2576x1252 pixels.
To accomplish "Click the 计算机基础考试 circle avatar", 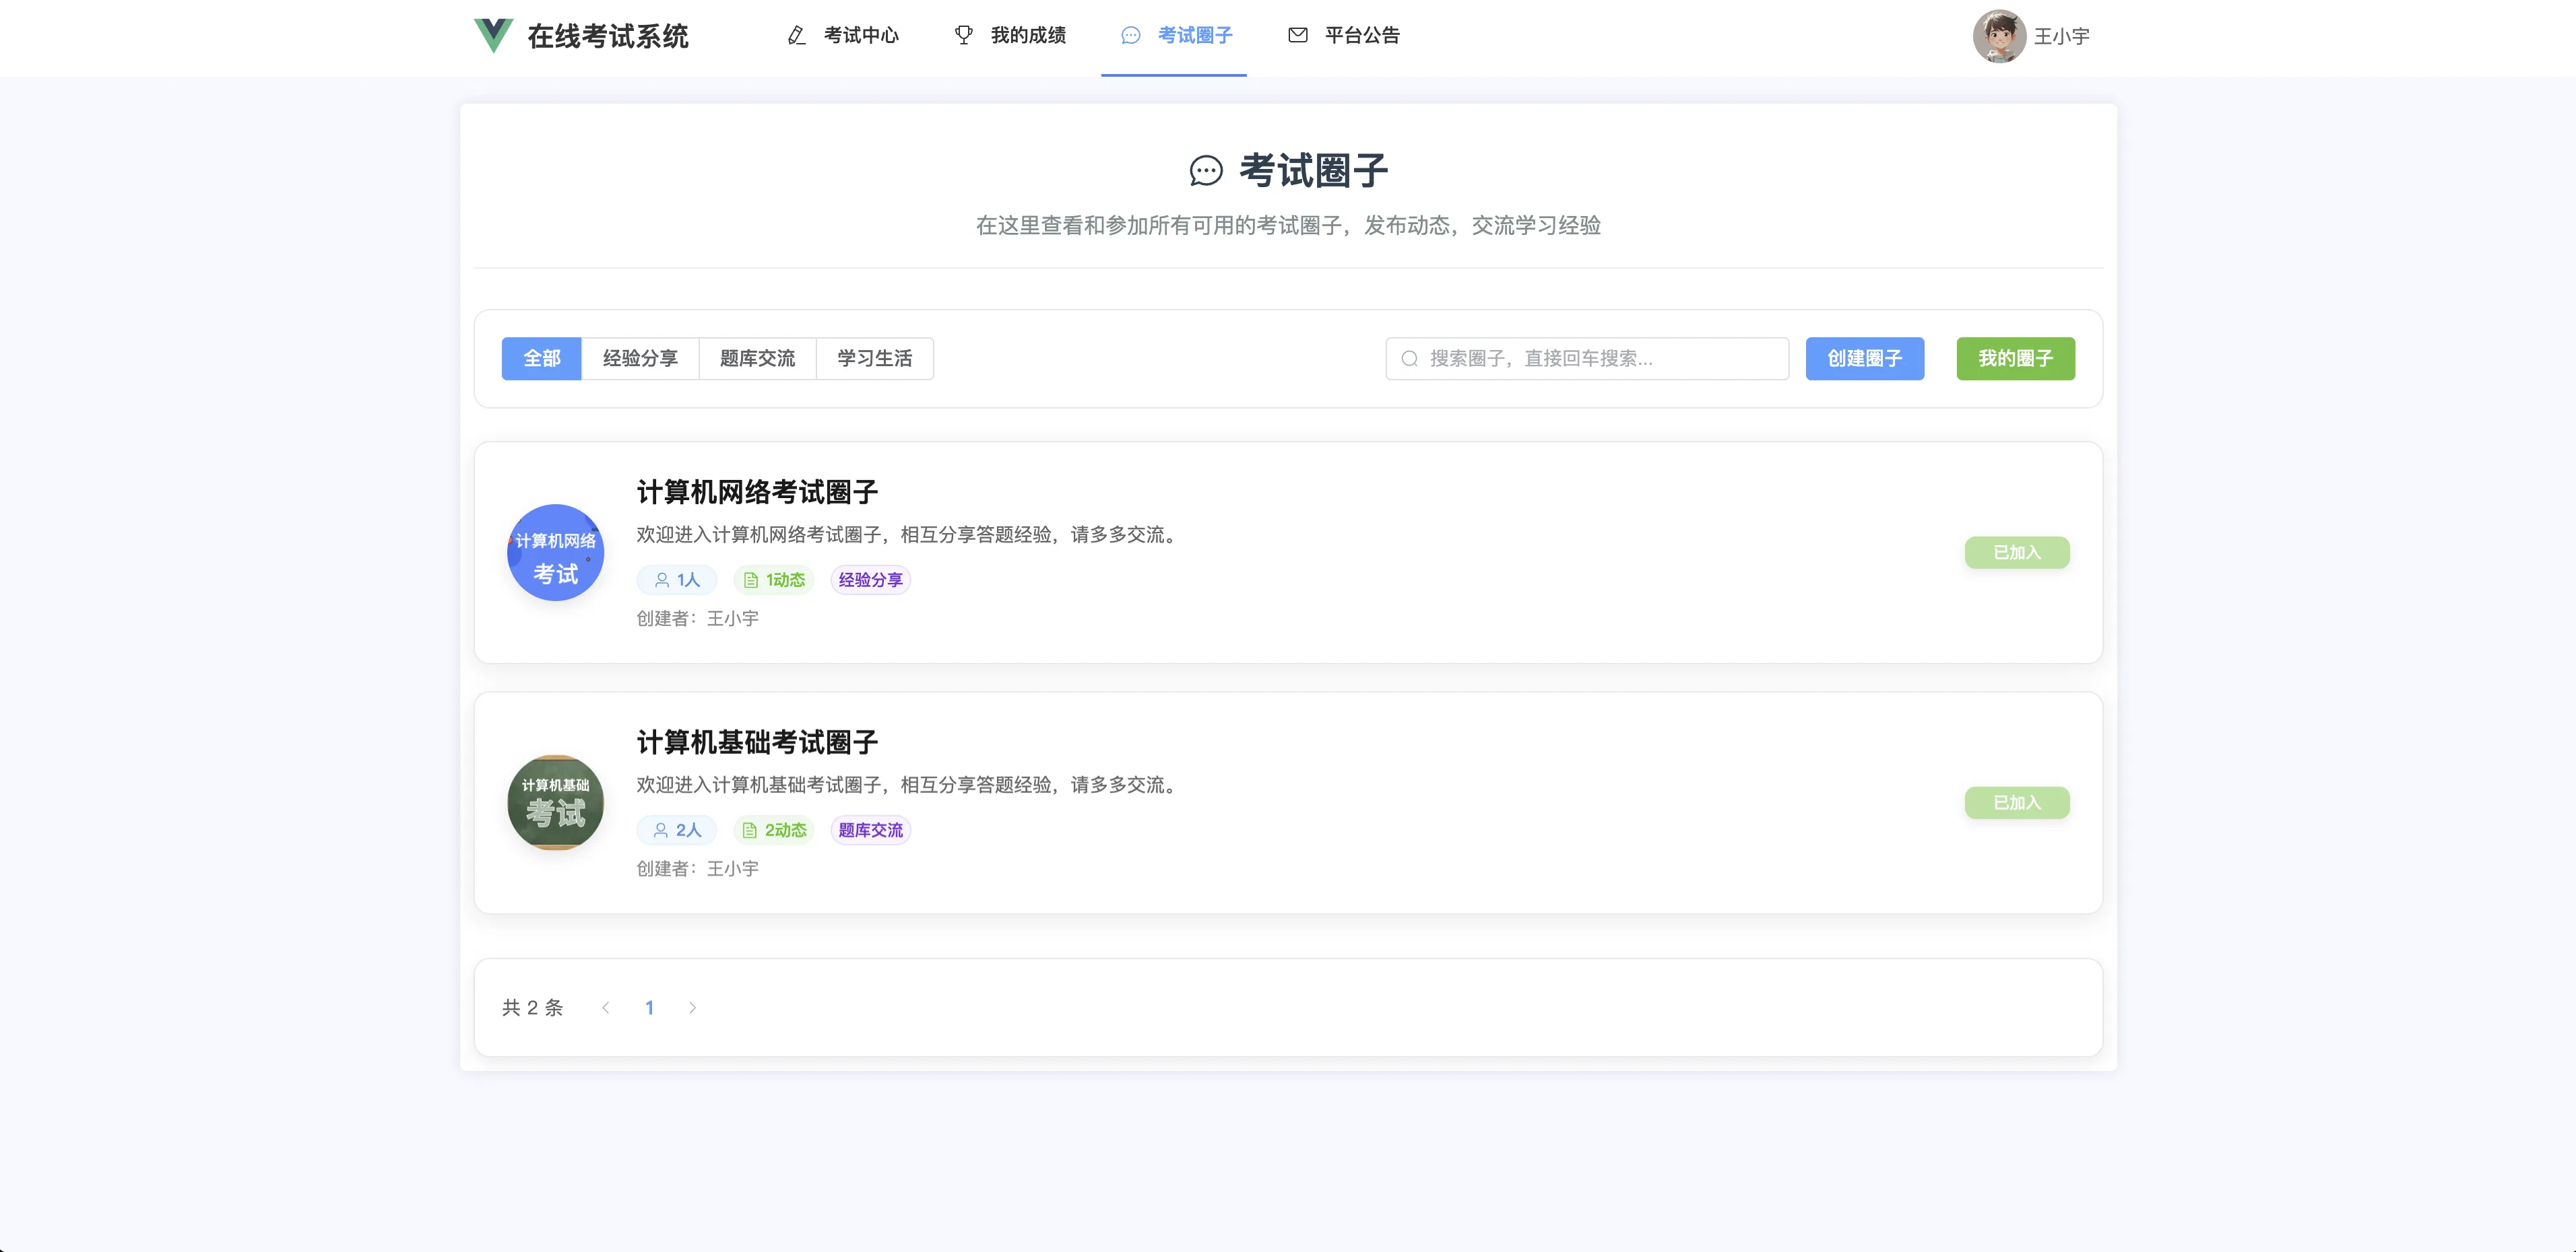I will (555, 802).
